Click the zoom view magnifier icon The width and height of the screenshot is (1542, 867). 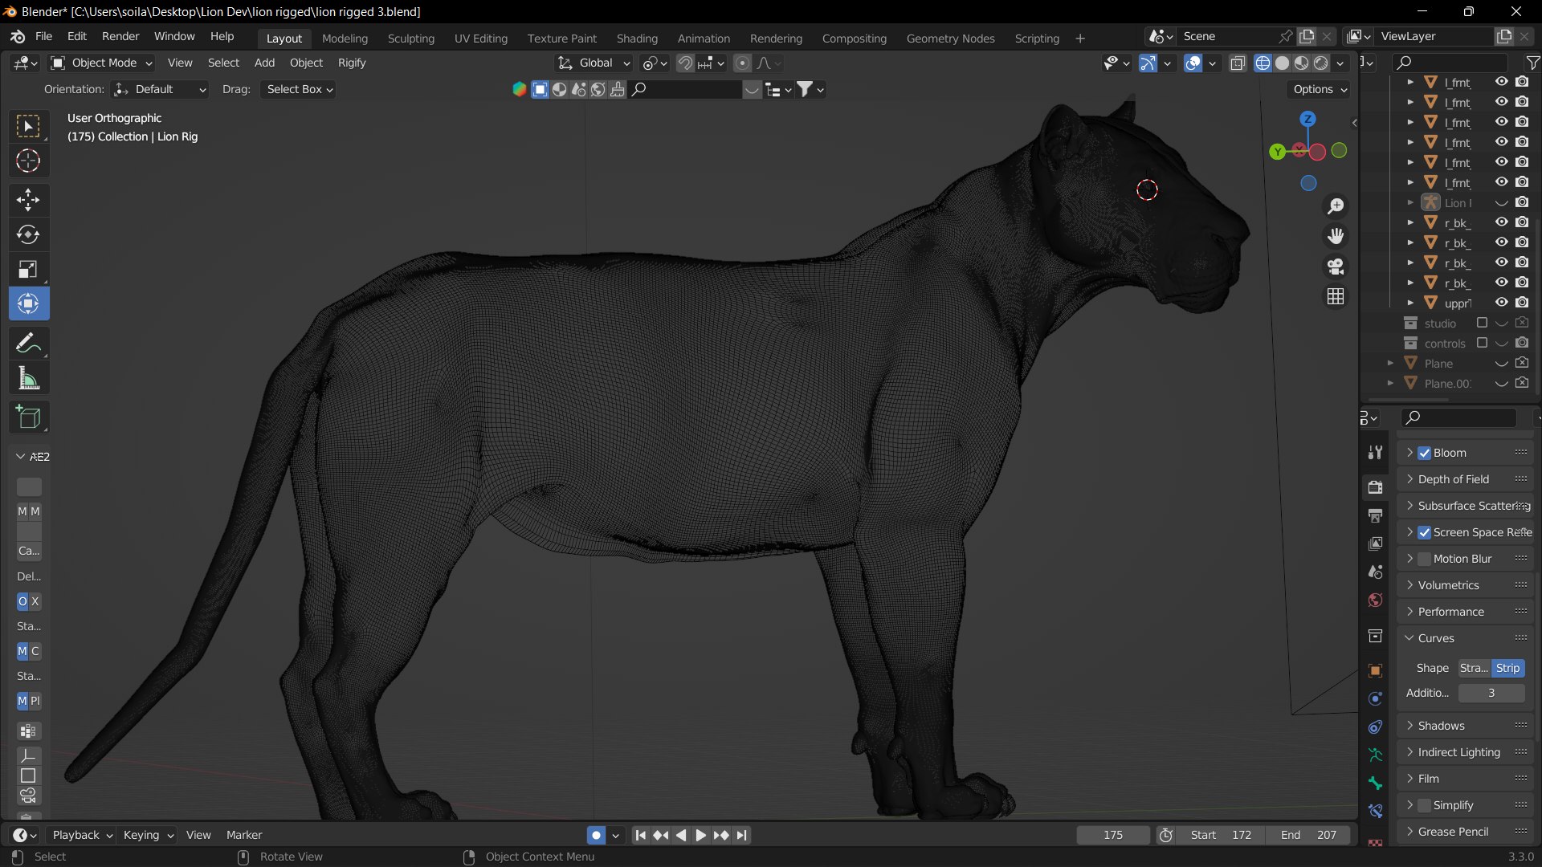tap(1336, 206)
